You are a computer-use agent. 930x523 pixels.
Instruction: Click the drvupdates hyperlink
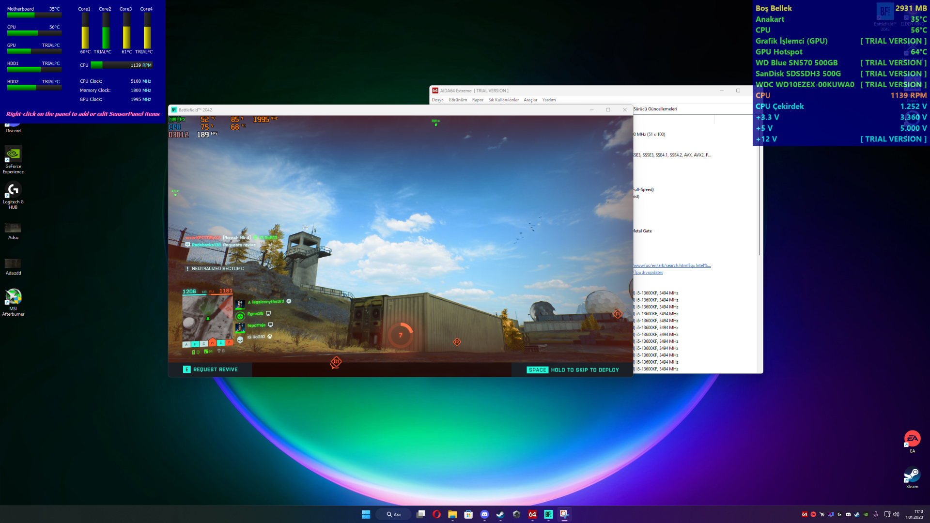pos(649,272)
